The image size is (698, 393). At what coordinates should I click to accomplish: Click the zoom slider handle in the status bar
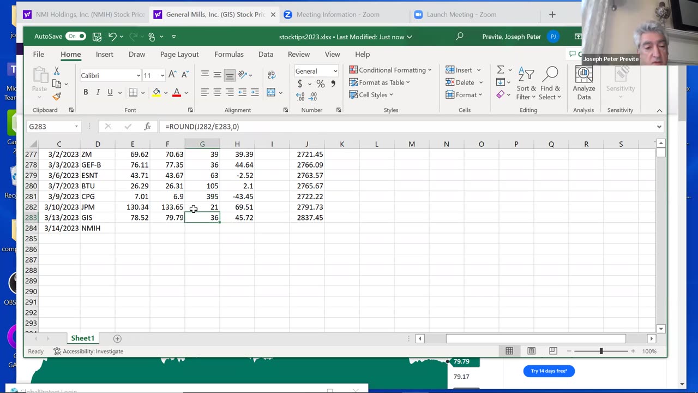[601, 351]
